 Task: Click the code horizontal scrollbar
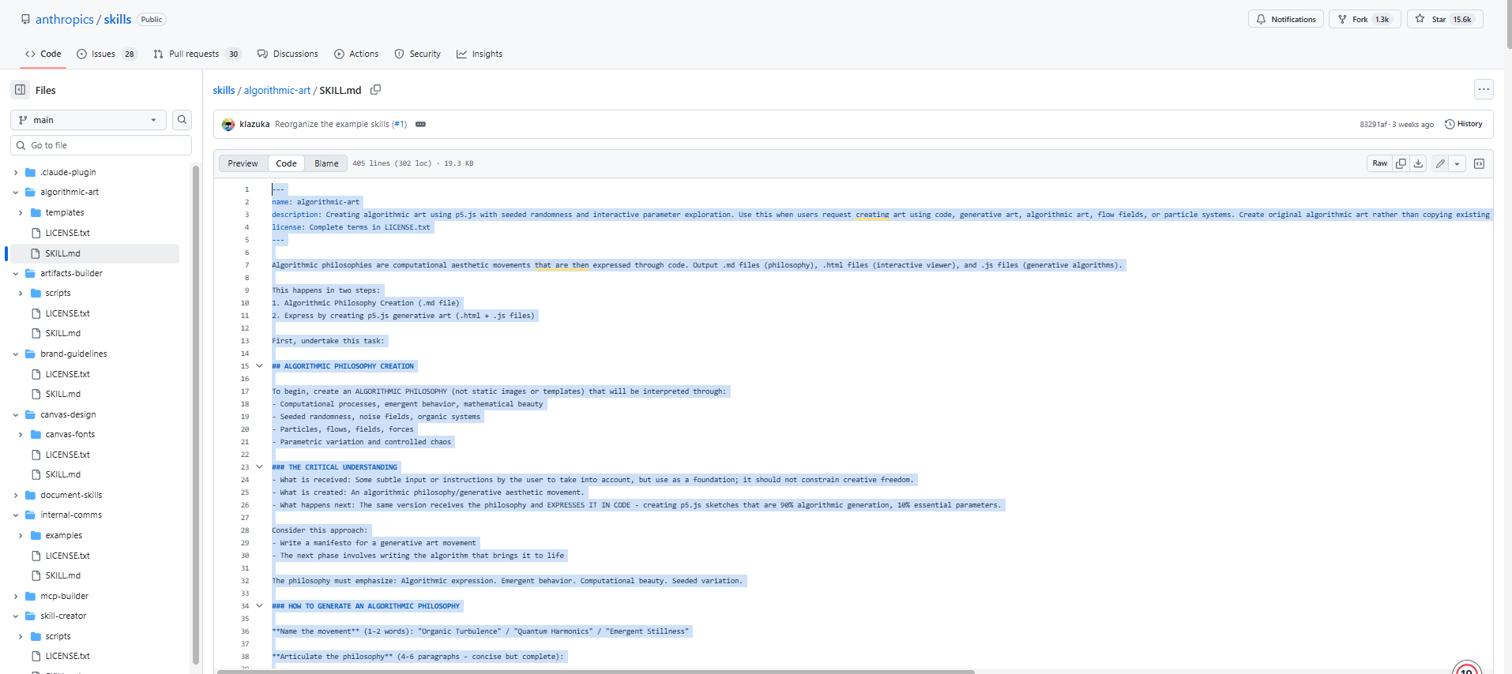pos(596,672)
